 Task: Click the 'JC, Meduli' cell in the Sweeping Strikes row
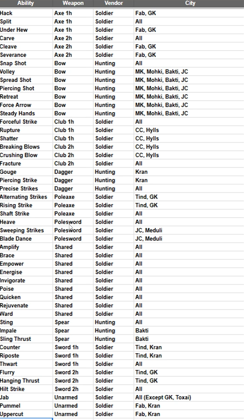coord(189,230)
